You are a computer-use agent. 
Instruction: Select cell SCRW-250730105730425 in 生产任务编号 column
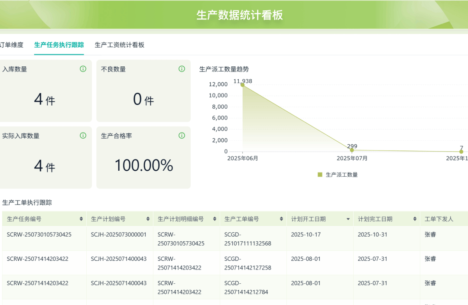pyautogui.click(x=39, y=234)
